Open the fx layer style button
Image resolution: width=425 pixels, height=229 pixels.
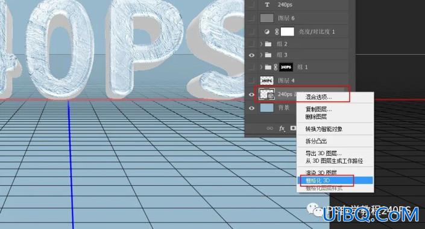tap(282, 129)
